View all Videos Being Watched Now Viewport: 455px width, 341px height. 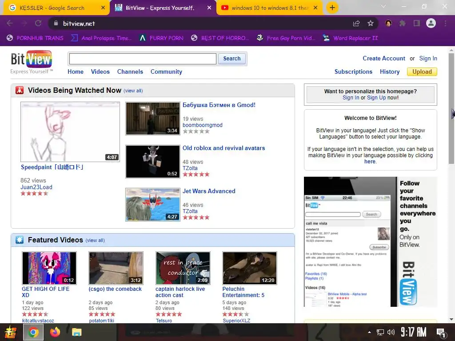(x=133, y=91)
